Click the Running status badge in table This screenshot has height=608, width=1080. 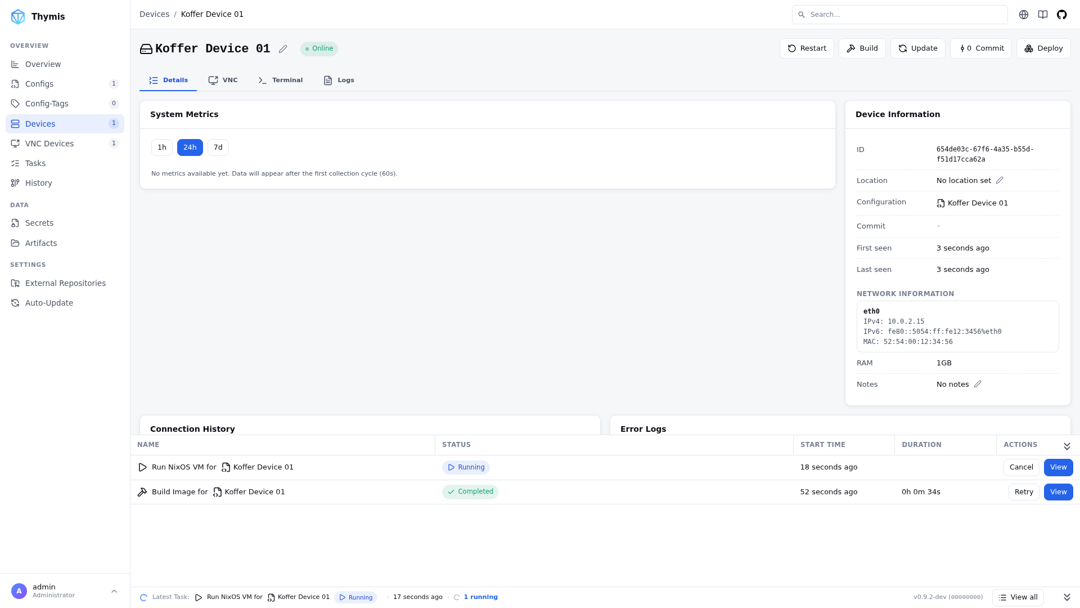[466, 468]
